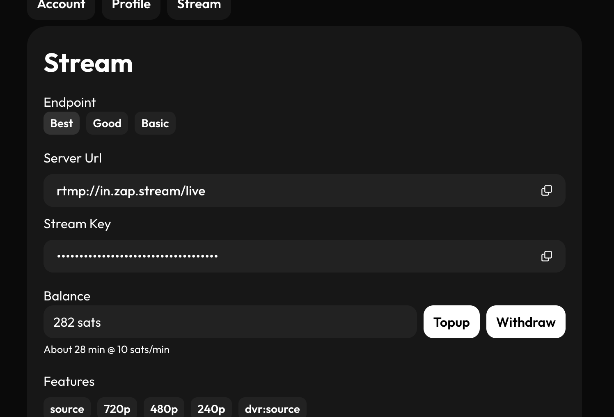
Task: Click the Withdraw button
Action: (x=525, y=322)
